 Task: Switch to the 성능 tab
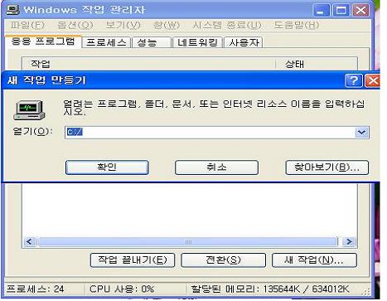point(152,42)
